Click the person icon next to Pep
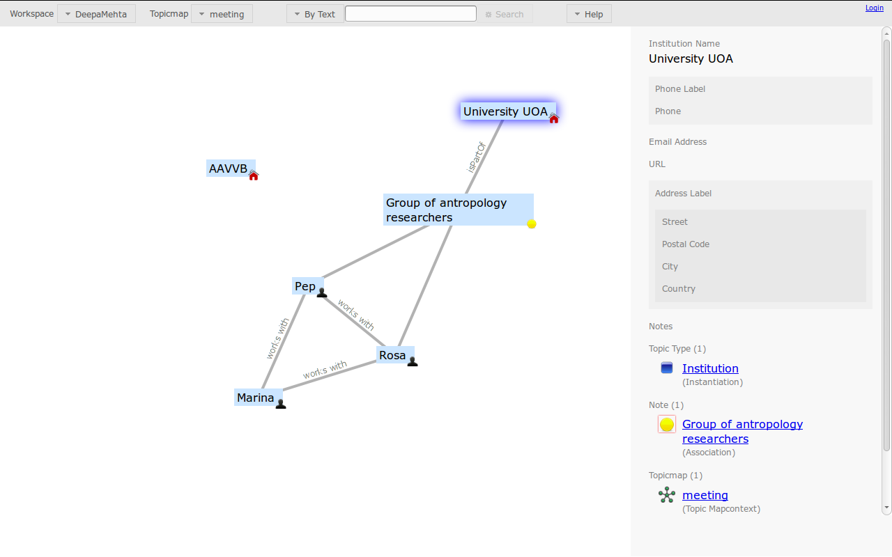Screen dimensions: 892x557 (x=322, y=292)
